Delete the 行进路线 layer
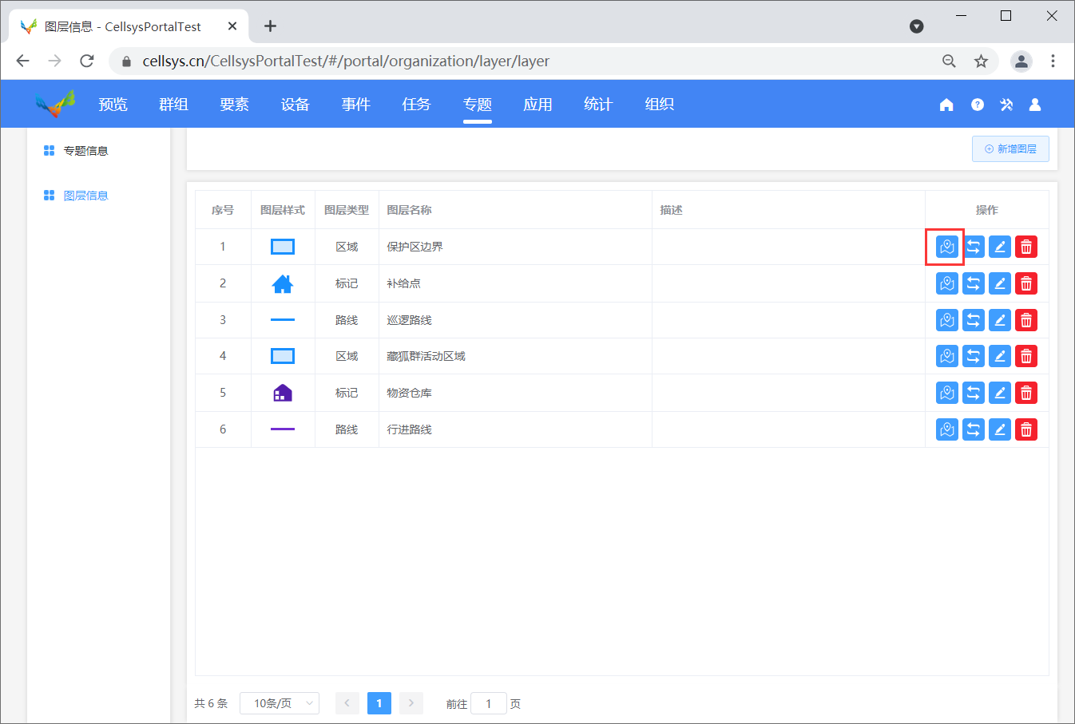Viewport: 1075px width, 724px height. pyautogui.click(x=1025, y=429)
